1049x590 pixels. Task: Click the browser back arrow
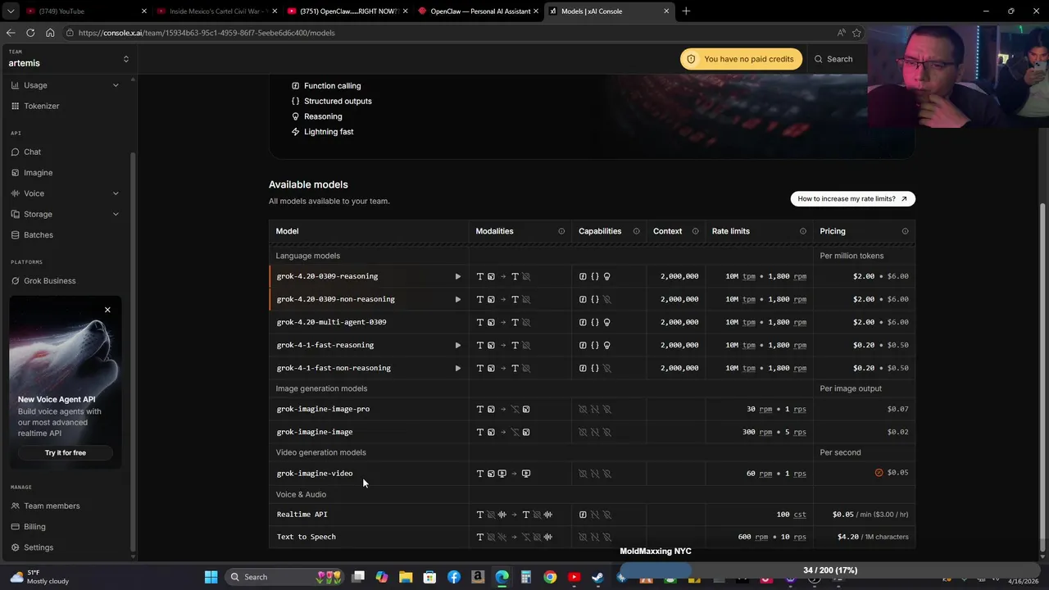pyautogui.click(x=11, y=33)
